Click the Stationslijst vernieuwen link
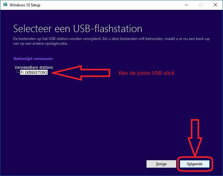223x176 pixels. coord(33,59)
